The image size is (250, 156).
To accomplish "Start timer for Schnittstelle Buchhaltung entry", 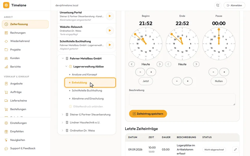I will [110, 45].
